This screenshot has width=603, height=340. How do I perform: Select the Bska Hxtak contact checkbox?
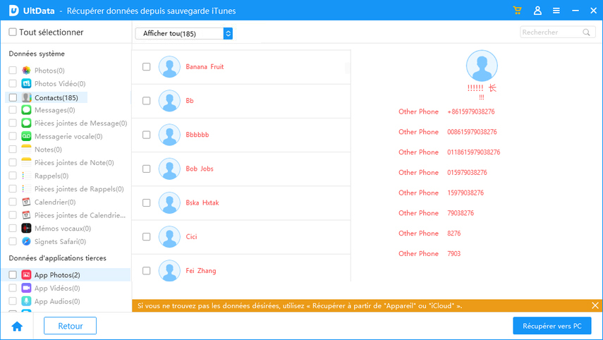click(146, 202)
